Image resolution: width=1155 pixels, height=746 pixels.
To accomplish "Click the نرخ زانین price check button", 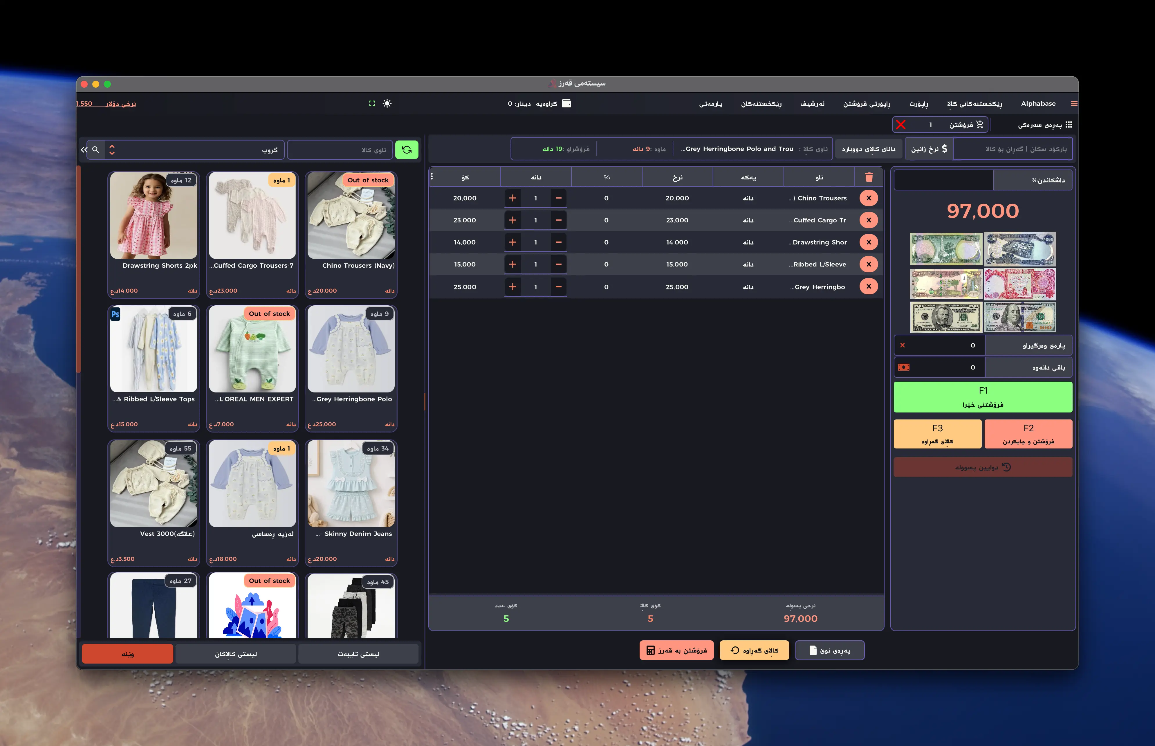I will click(929, 149).
